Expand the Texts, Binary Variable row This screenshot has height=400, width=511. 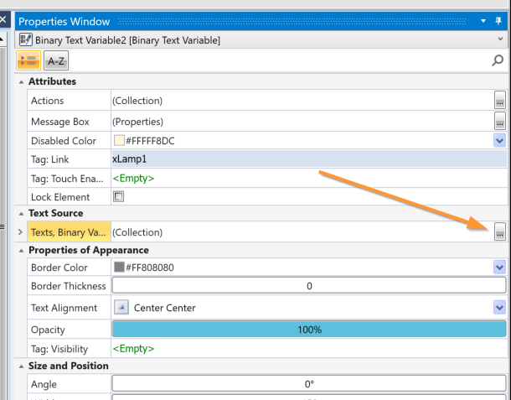point(20,232)
